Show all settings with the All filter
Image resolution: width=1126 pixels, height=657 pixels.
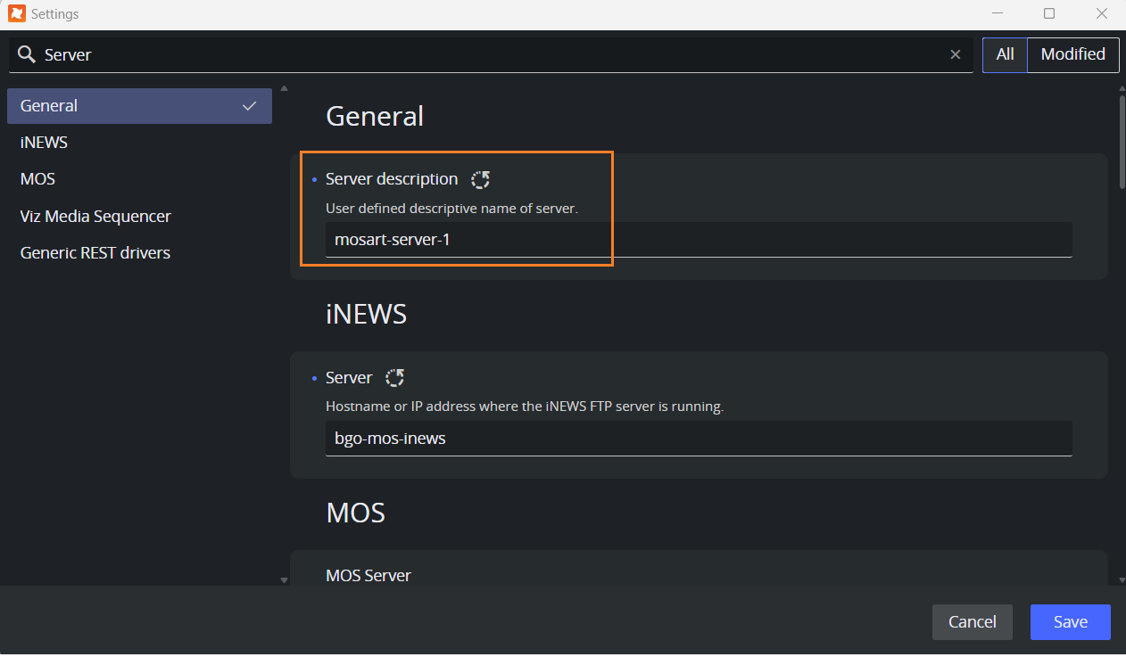(x=1005, y=54)
